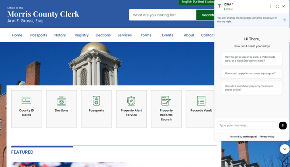Open the Notary navigation menu
Viewport: 290px width, 167px height.
(x=60, y=35)
